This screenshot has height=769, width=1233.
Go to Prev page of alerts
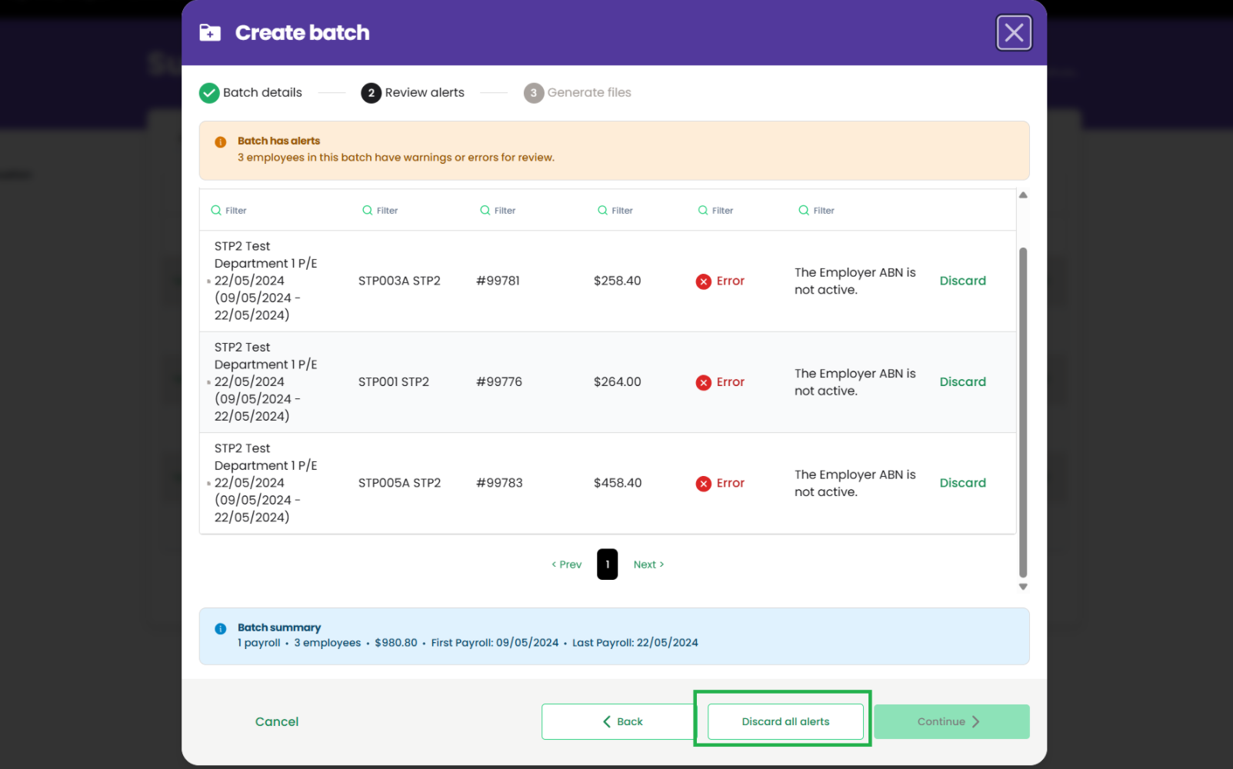click(x=566, y=564)
